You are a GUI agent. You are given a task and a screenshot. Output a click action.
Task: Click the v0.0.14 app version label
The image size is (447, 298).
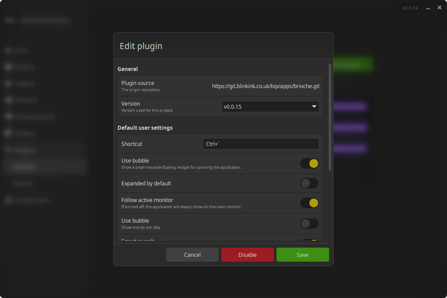coord(410,8)
